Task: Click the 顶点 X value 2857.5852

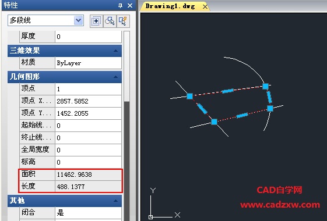Action: tap(88, 101)
